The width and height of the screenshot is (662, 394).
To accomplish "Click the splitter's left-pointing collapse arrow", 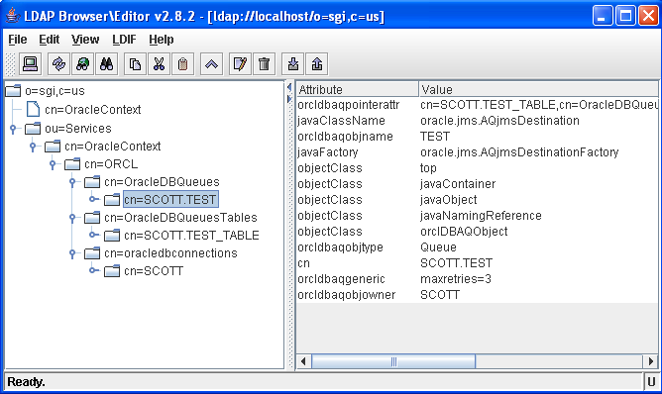I will [289, 87].
